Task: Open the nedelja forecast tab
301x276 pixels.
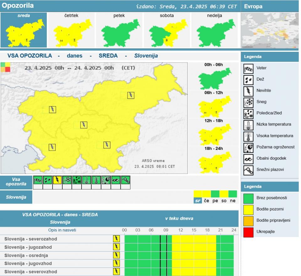Action: tap(214, 30)
